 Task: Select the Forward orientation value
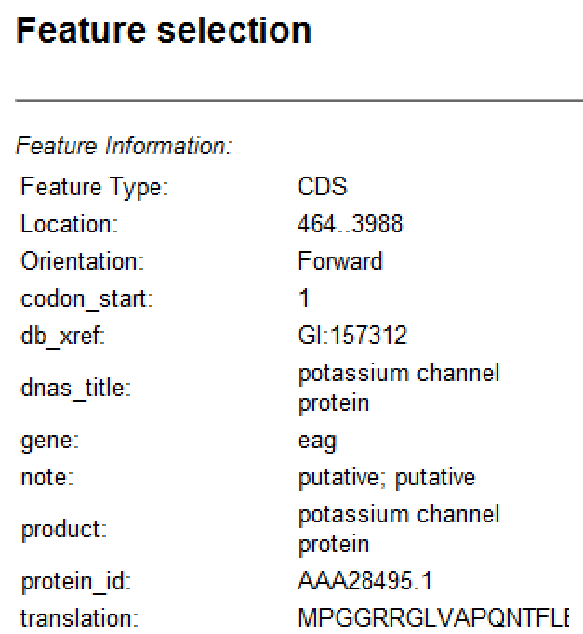pyautogui.click(x=339, y=261)
